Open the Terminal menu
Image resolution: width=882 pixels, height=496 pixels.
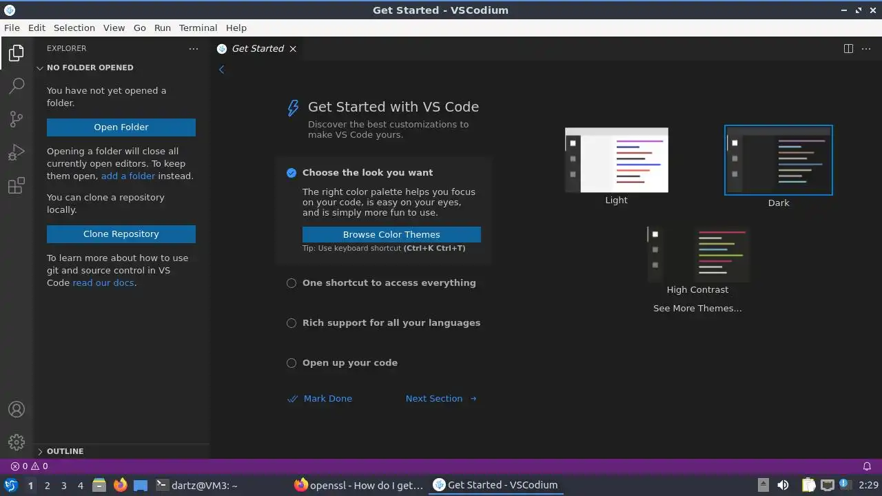pyautogui.click(x=198, y=28)
